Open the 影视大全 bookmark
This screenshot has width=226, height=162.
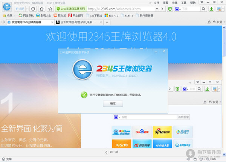click(x=44, y=15)
